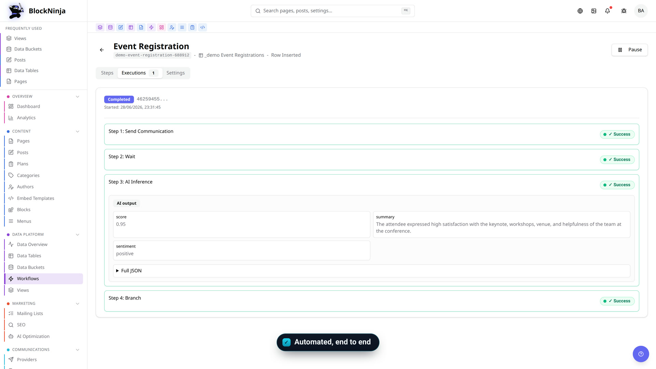Click the back arrow beside Event Registration
Image resolution: width=656 pixels, height=369 pixels.
(102, 50)
